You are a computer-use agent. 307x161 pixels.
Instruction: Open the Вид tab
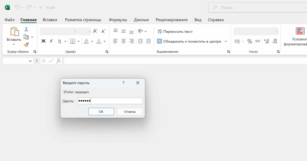click(x=198, y=20)
